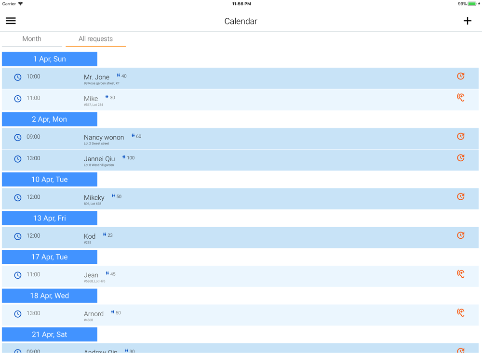This screenshot has height=361, width=482.
Task: Open the Jannei Qiu request name
Action: [x=99, y=159]
